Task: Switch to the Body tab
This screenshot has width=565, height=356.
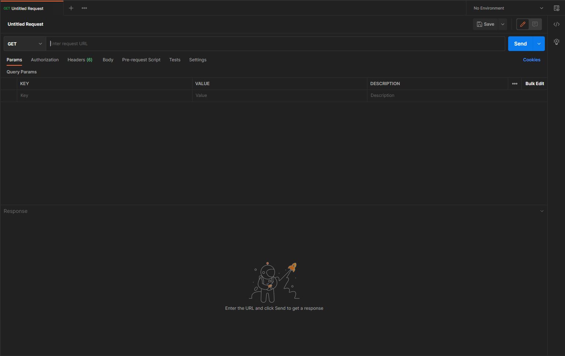Action: click(x=108, y=60)
